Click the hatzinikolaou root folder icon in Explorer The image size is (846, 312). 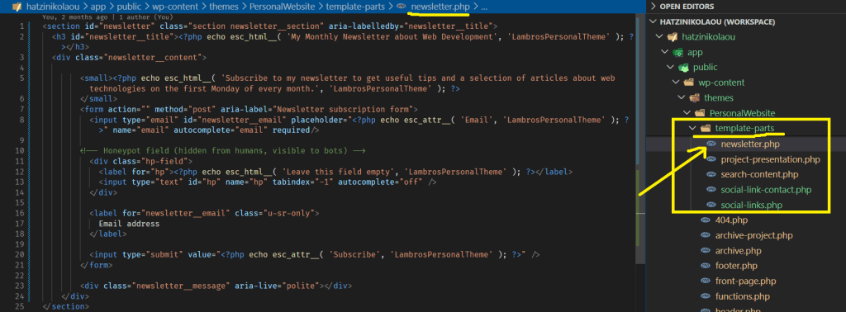673,37
